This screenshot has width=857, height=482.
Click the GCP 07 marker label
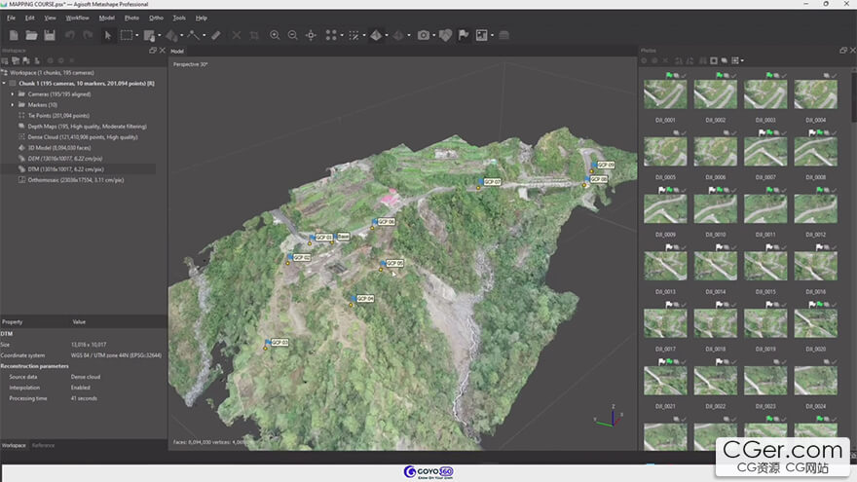pos(492,182)
